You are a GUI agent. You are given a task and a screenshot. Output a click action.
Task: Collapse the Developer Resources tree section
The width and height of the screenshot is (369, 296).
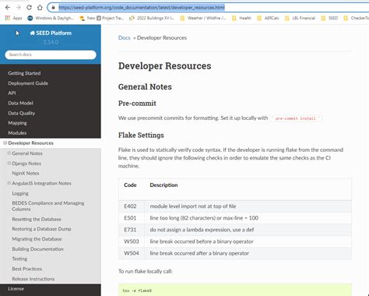(5, 143)
